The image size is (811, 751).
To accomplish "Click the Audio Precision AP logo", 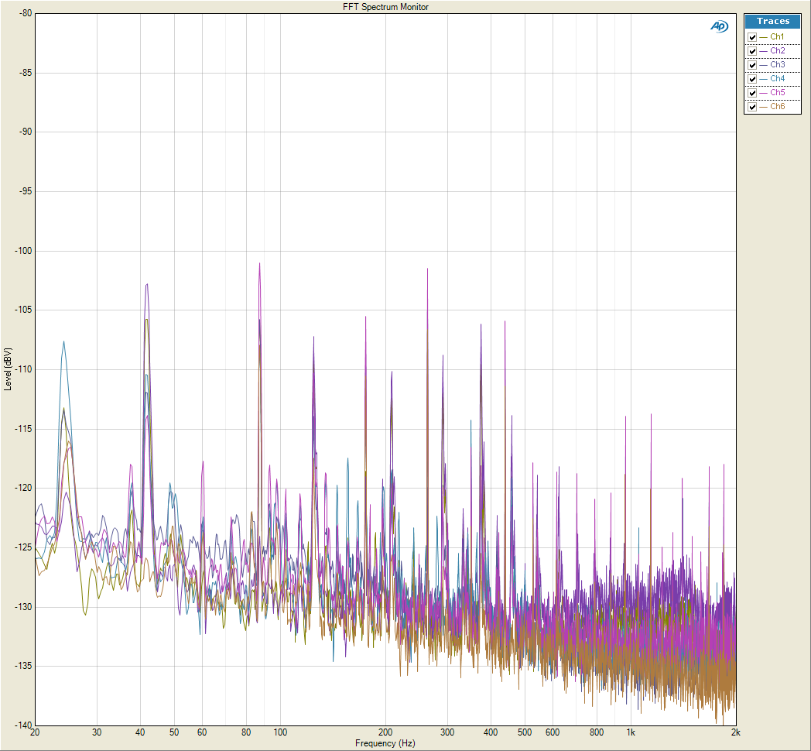I will (719, 26).
